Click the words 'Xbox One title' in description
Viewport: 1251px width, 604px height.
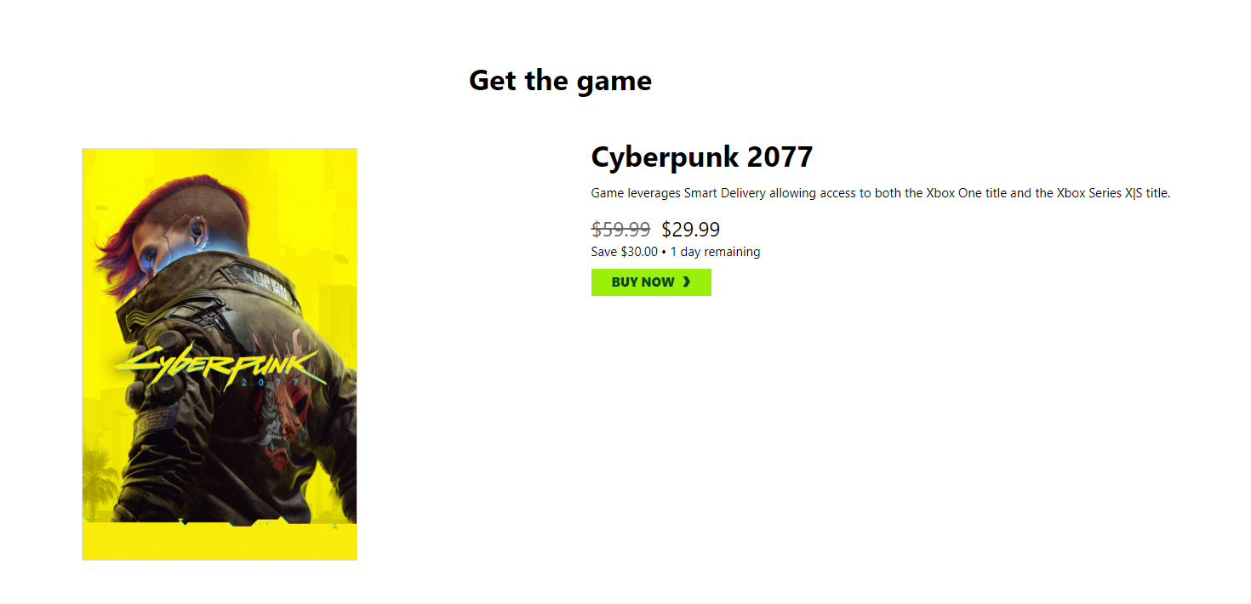click(966, 193)
